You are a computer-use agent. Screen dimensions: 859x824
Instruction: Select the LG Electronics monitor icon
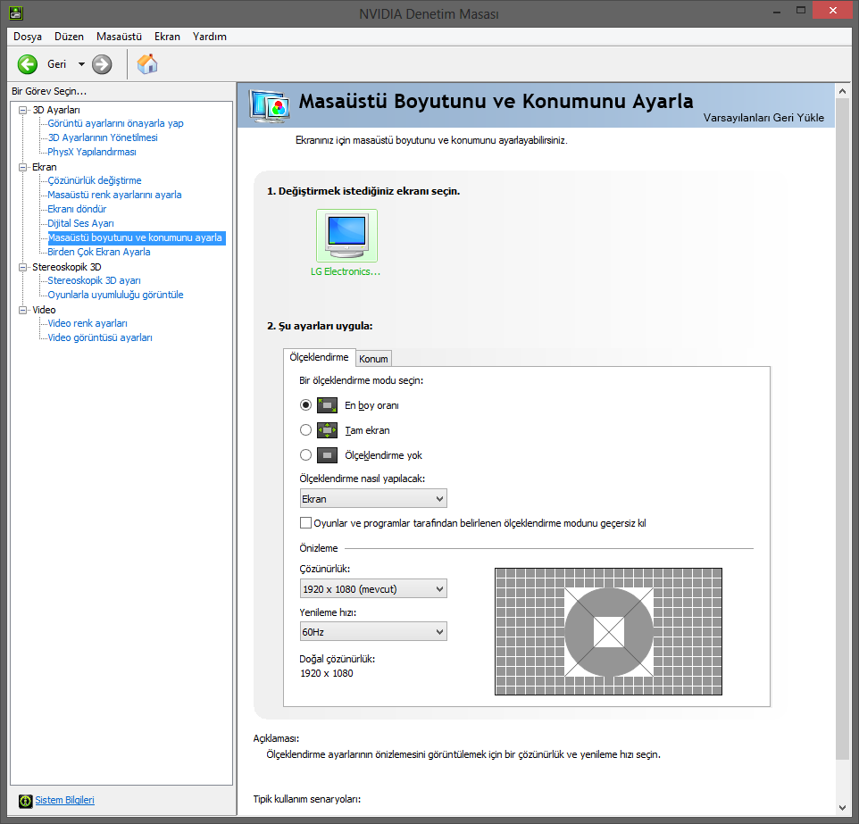(x=346, y=236)
